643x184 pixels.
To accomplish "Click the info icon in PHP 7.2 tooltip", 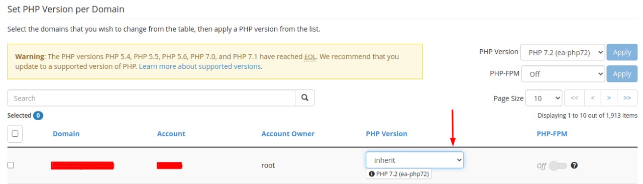I will click(372, 174).
